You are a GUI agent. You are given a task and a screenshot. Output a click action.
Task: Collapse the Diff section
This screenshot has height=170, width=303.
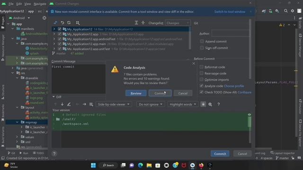pos(53,97)
